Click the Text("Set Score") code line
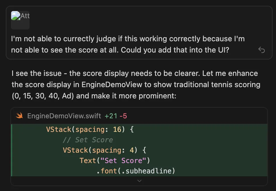This screenshot has width=276, height=191. click(x=115, y=160)
